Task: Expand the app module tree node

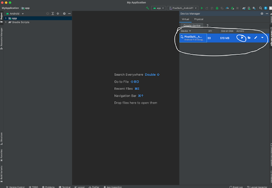Action: 6,18
